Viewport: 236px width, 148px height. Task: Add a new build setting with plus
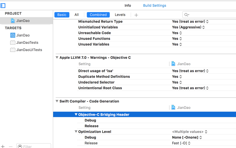[136, 15]
